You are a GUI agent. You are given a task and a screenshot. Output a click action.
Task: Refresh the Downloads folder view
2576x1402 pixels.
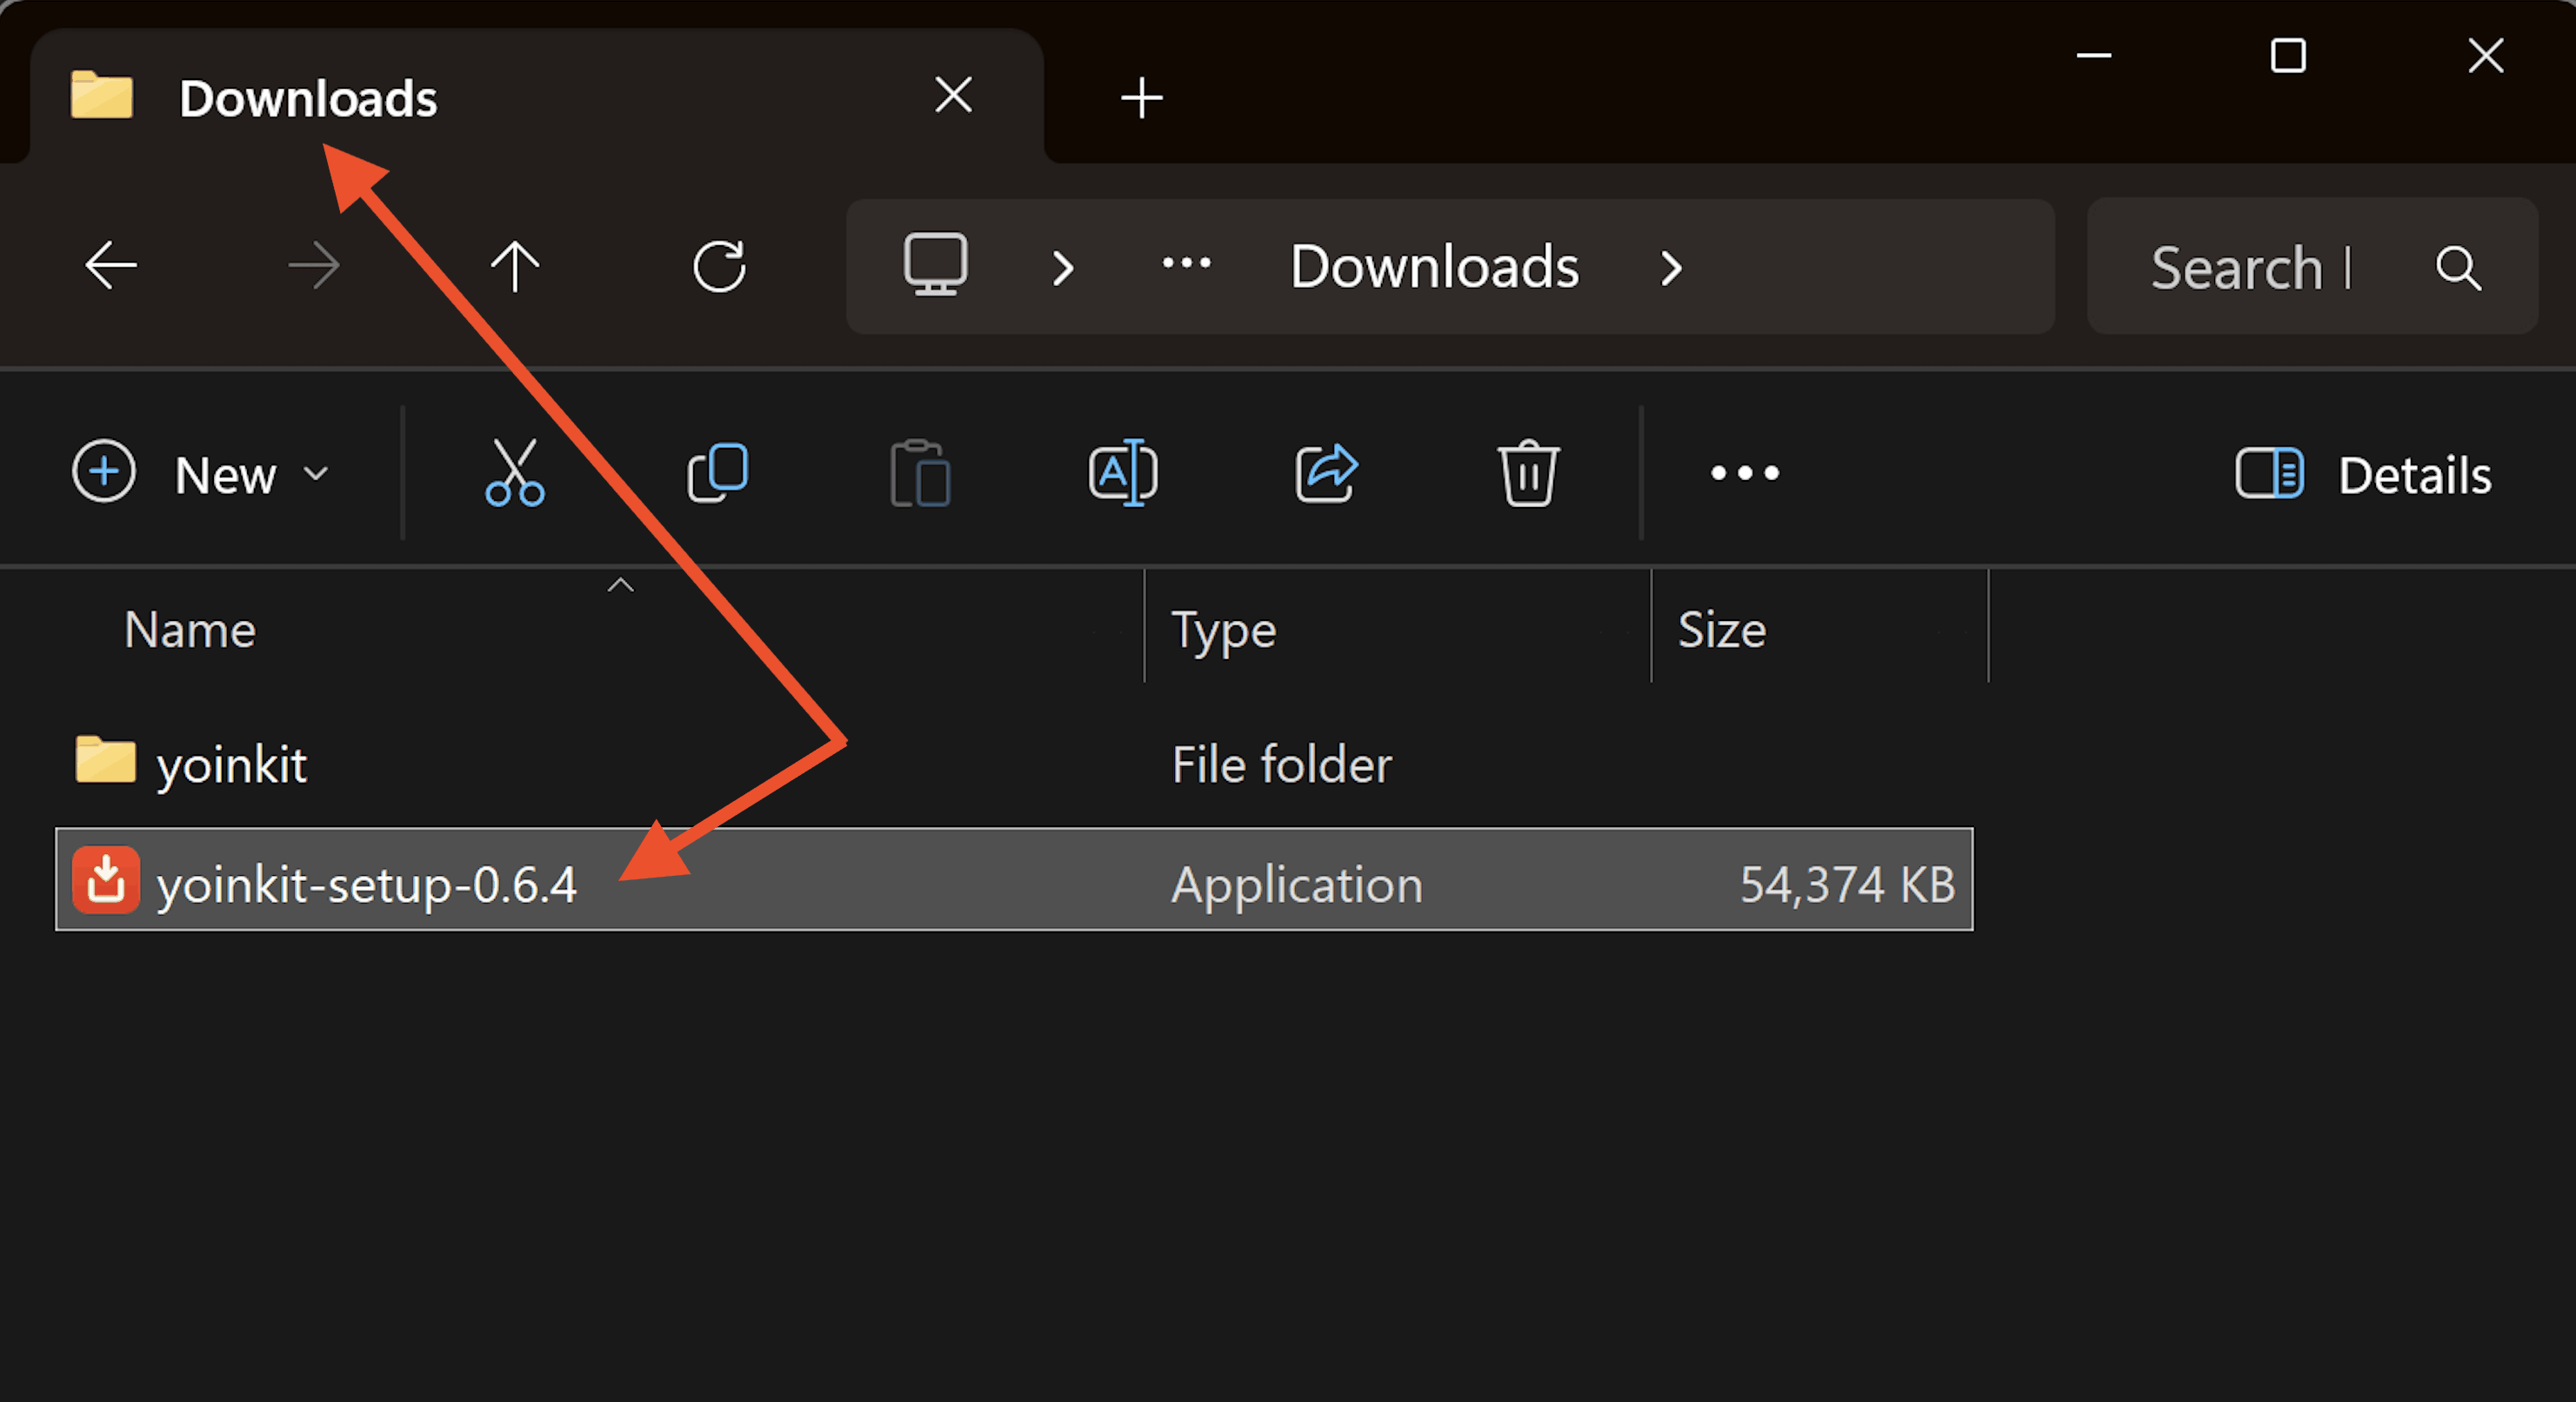719,266
